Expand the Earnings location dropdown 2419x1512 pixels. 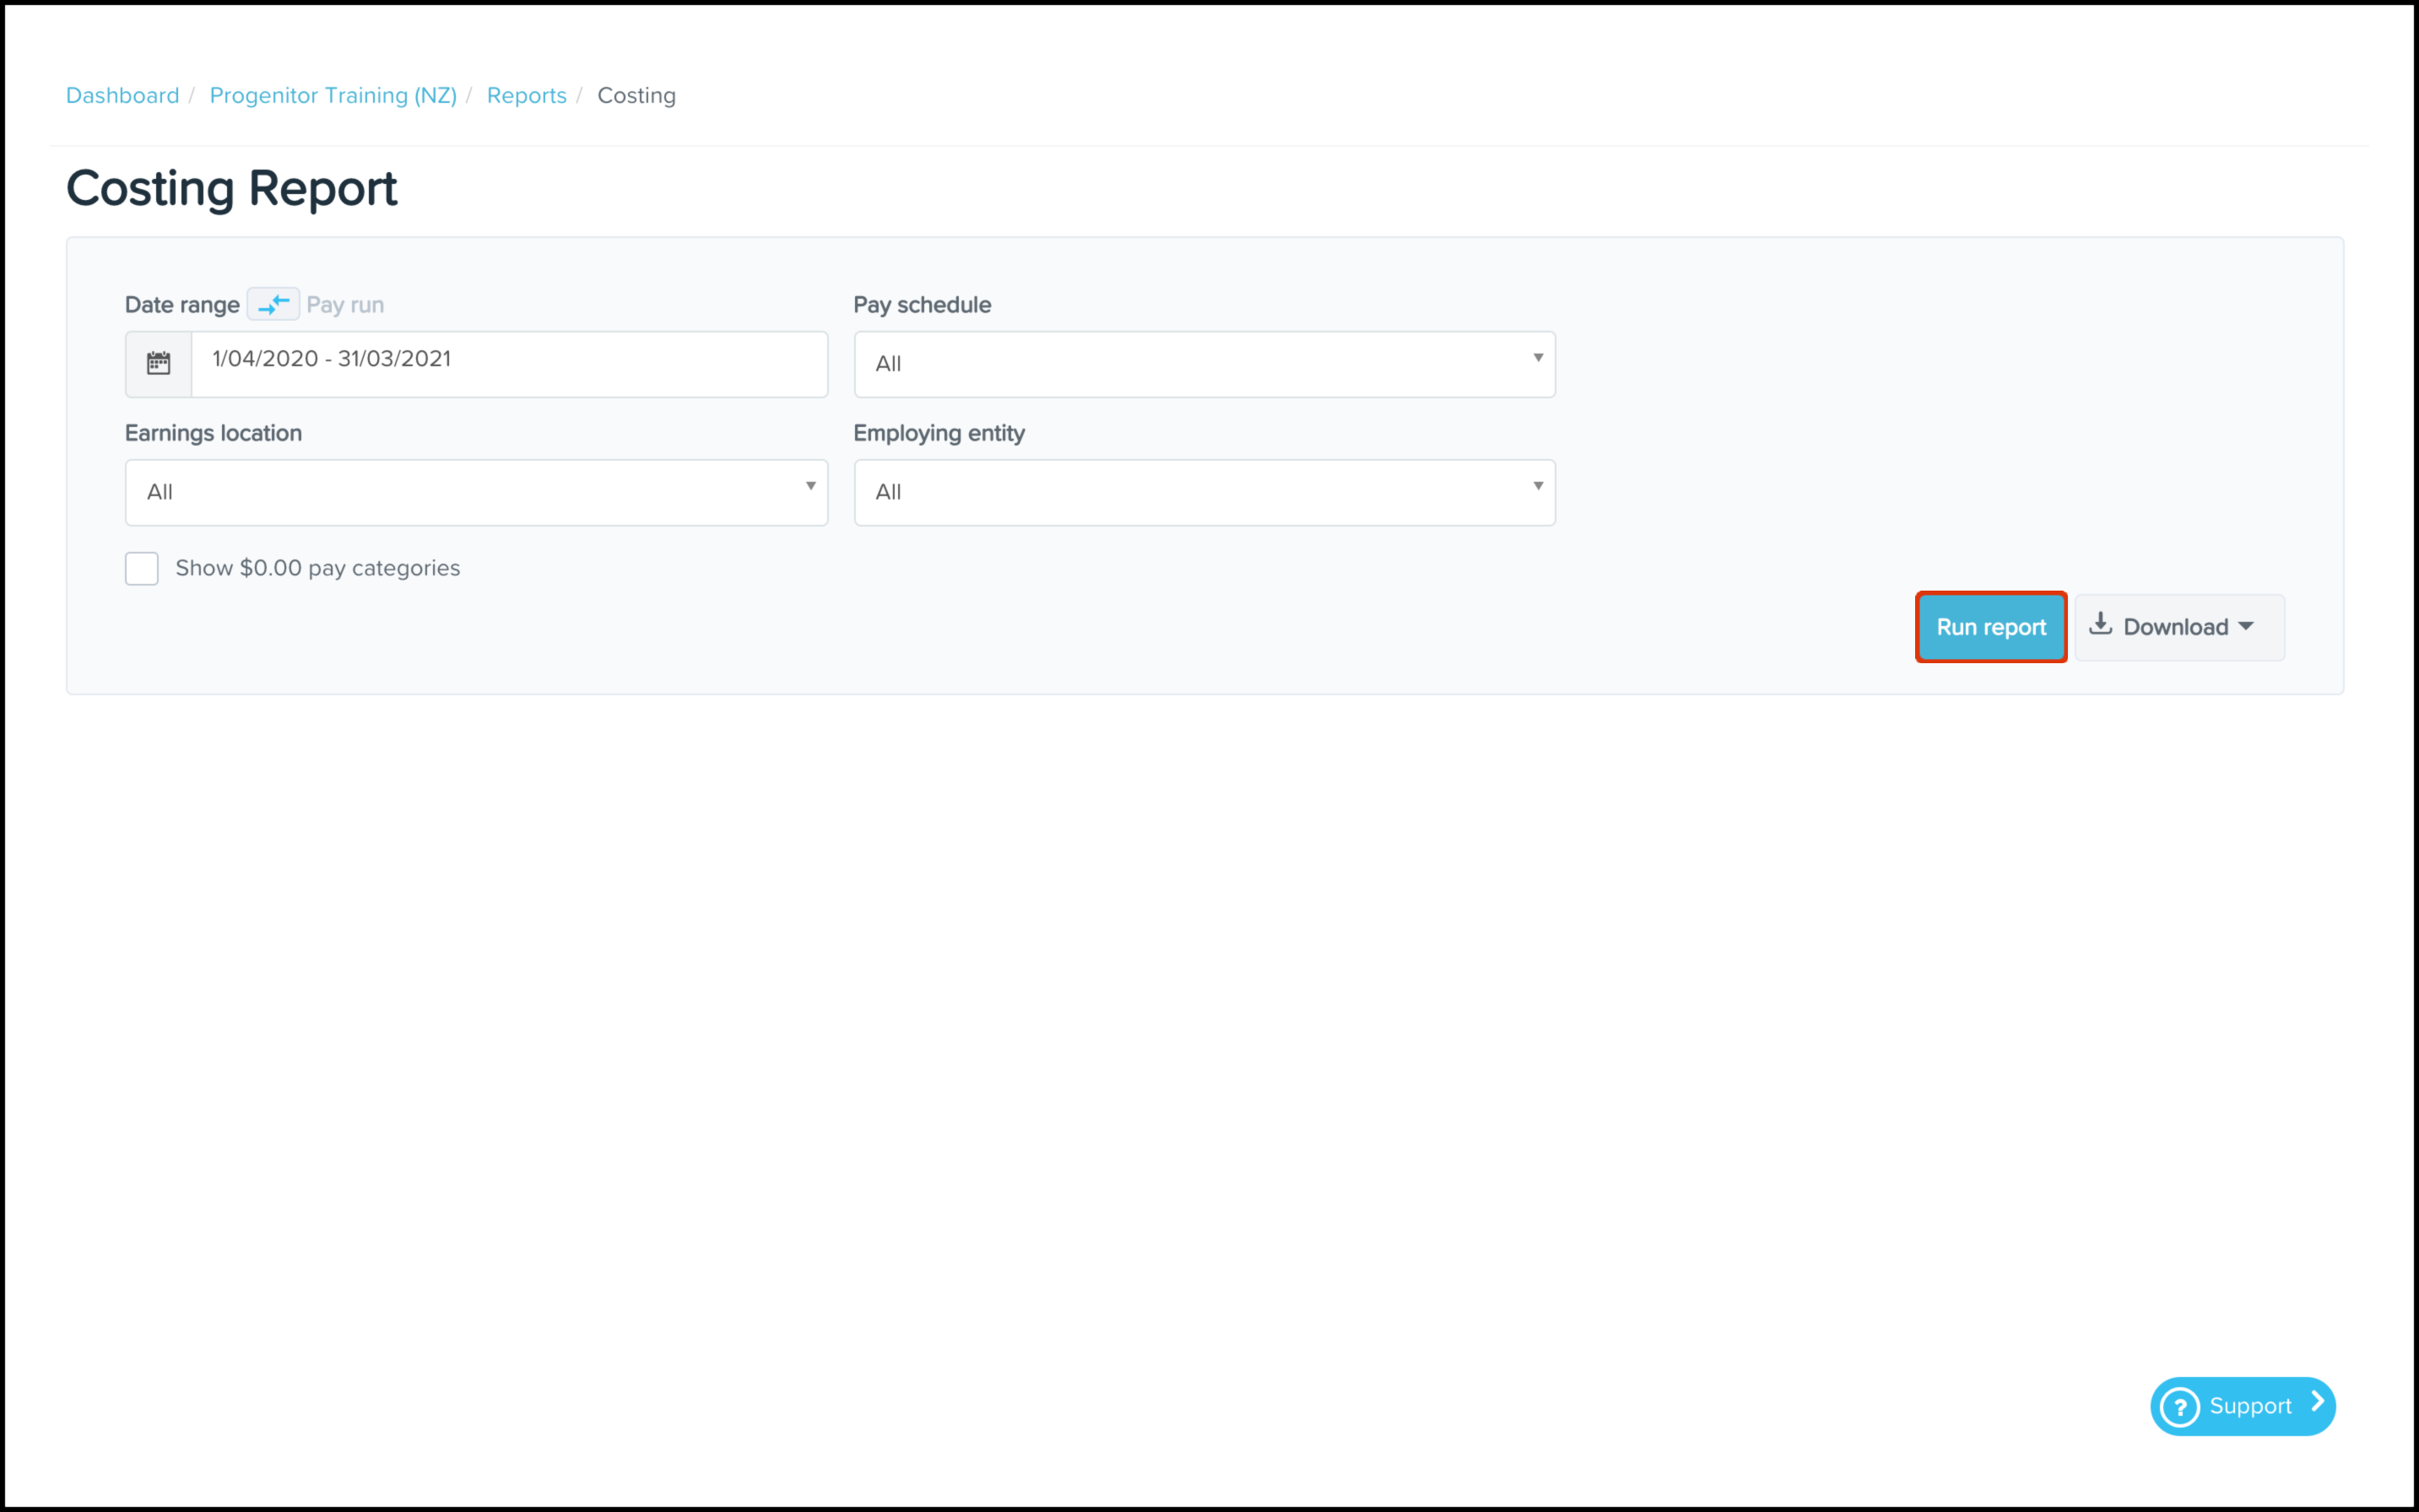coord(476,492)
